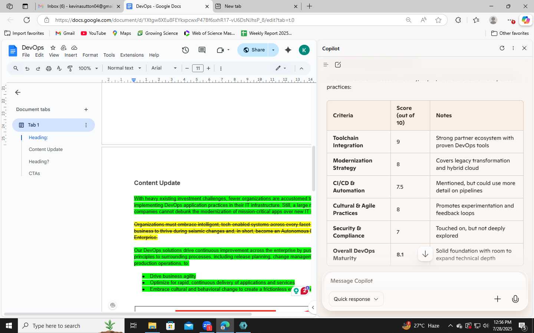Screen dimensions: 534x333
Task: Click the Copilot microphone button
Action: coord(515,299)
